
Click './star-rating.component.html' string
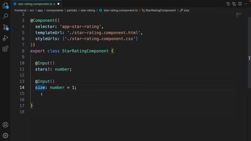pyautogui.click(x=104, y=33)
